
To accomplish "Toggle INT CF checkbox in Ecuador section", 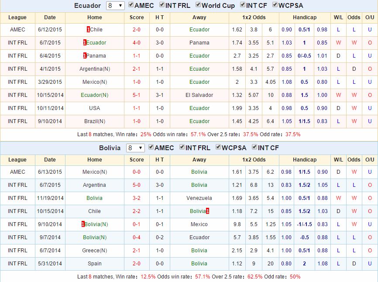I will coord(243,5).
